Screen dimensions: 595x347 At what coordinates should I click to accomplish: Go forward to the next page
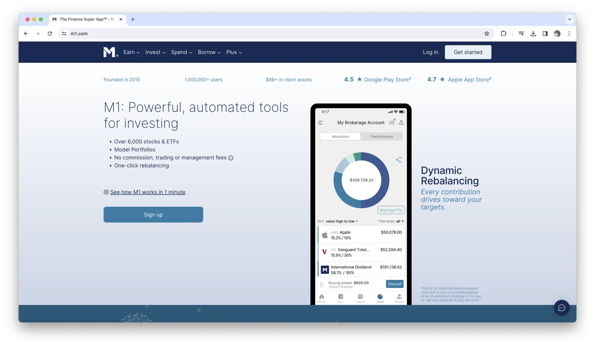(x=38, y=33)
